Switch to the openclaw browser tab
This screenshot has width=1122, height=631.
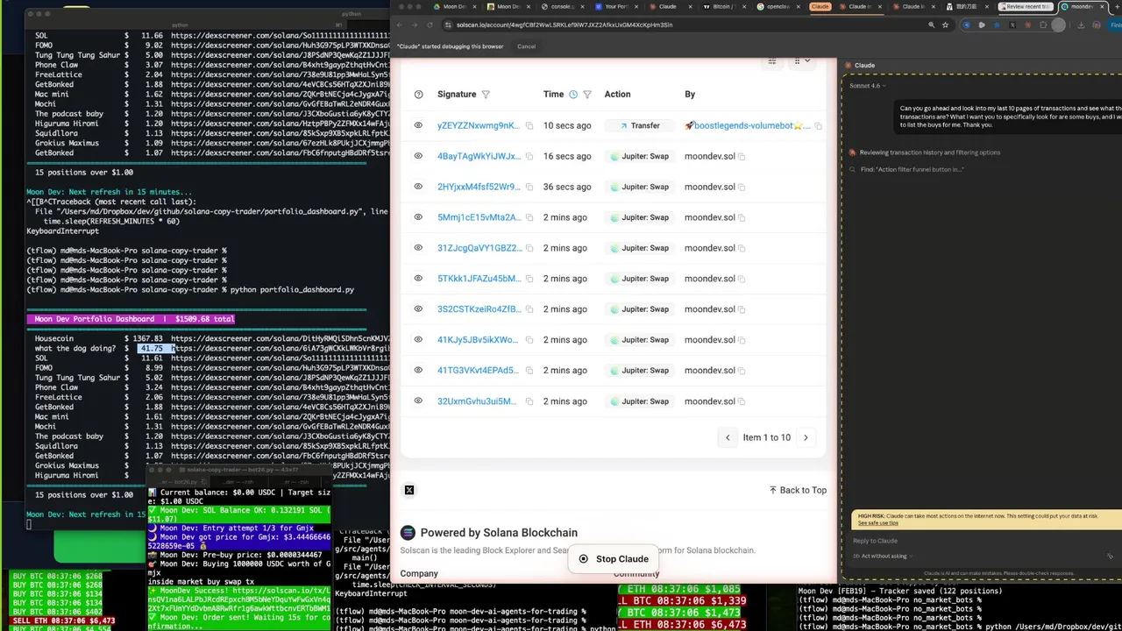pos(778,6)
